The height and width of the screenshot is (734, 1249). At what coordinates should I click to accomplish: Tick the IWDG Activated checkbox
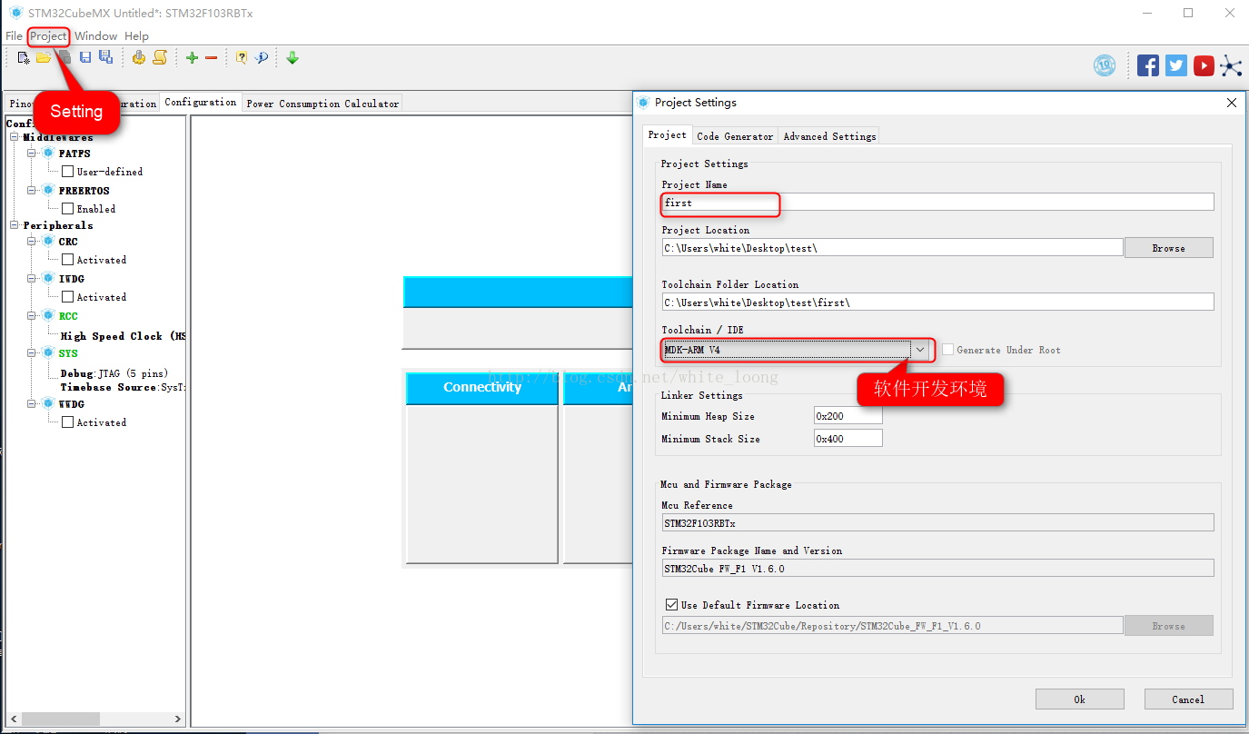point(67,296)
